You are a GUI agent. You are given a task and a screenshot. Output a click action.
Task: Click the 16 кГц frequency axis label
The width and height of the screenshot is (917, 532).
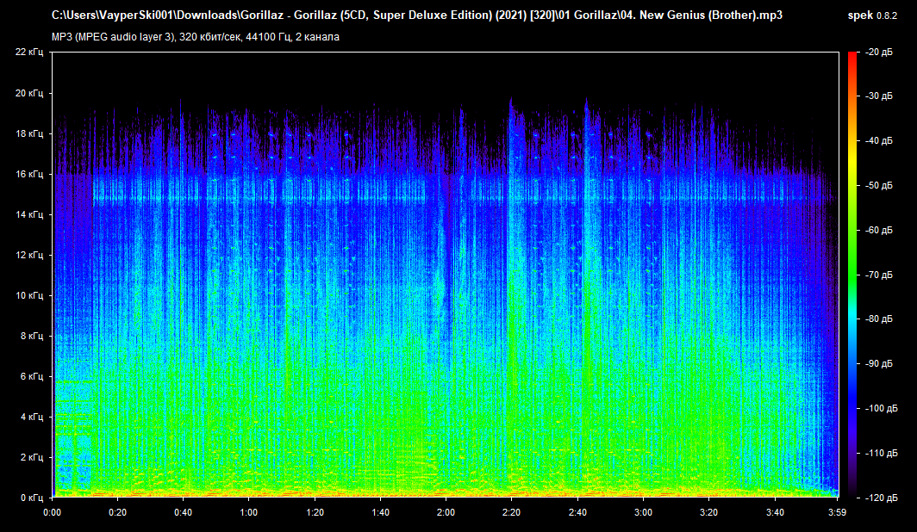pyautogui.click(x=29, y=174)
